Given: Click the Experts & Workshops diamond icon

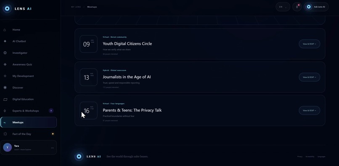Looking at the screenshot, I should coord(5,111).
